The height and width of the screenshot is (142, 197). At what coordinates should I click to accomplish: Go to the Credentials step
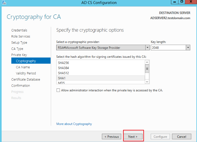(x=19, y=30)
